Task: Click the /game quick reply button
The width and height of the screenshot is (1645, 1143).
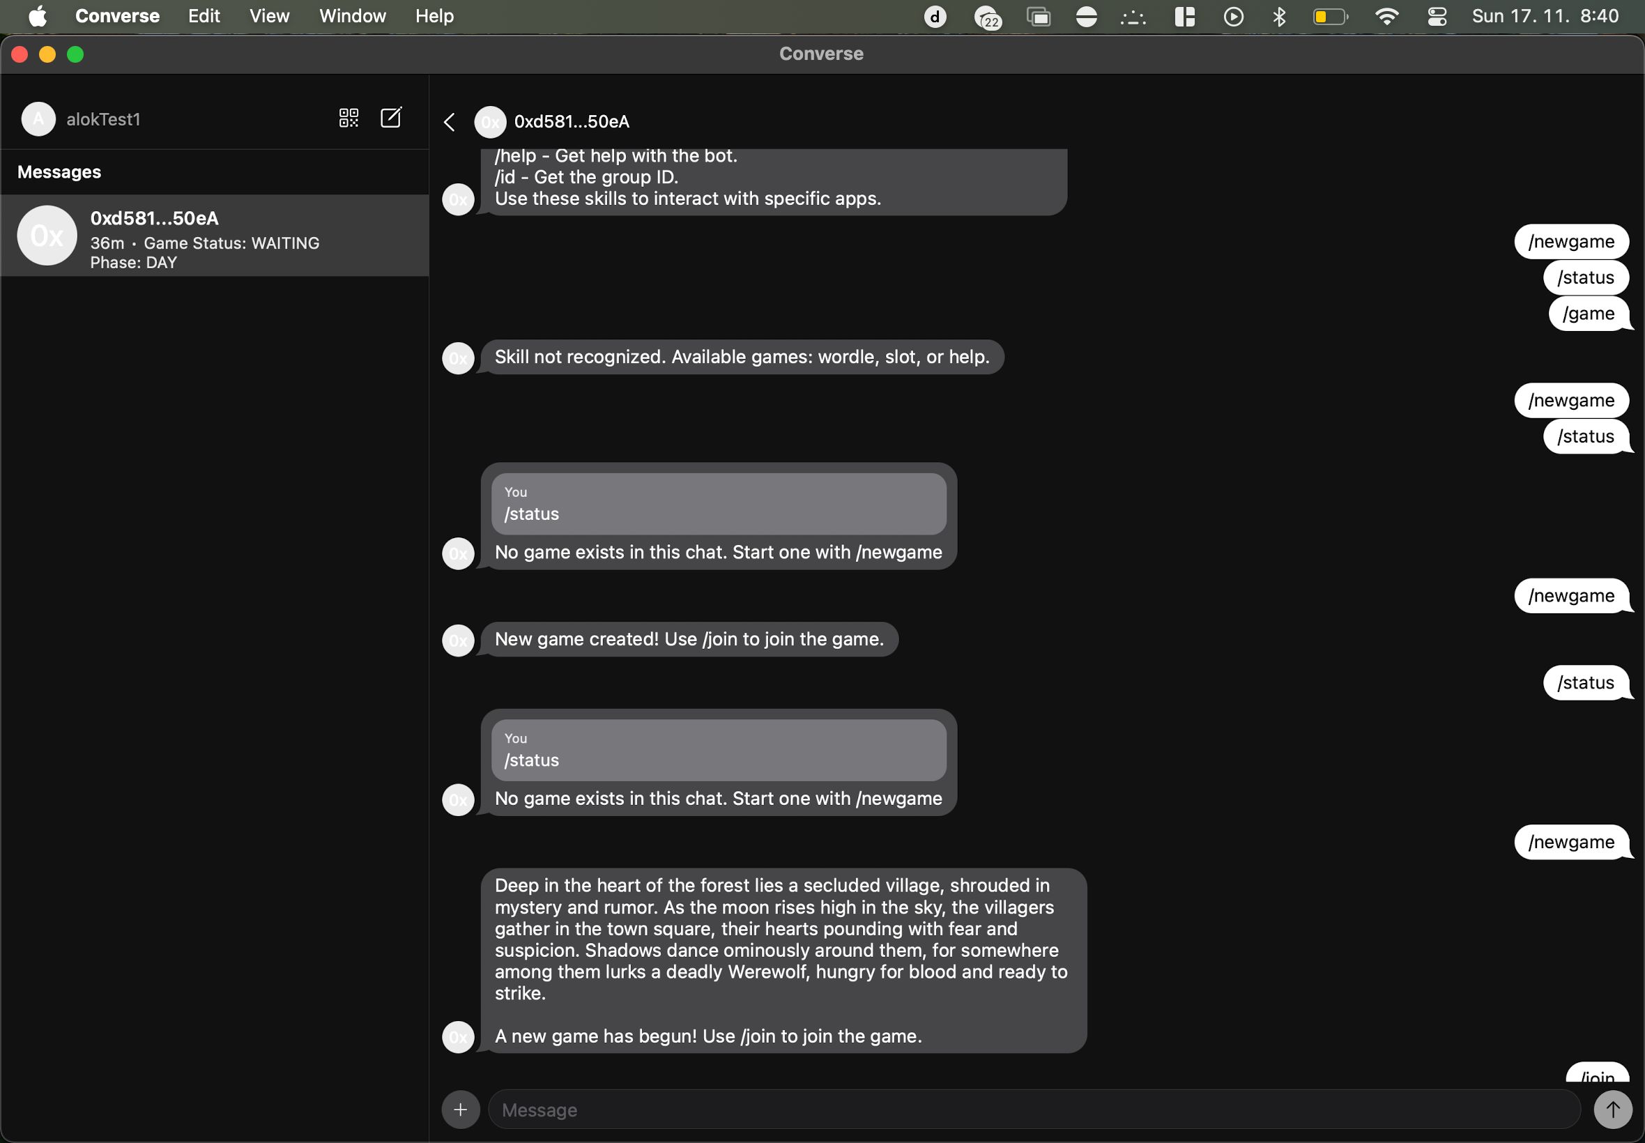Action: (x=1588, y=312)
